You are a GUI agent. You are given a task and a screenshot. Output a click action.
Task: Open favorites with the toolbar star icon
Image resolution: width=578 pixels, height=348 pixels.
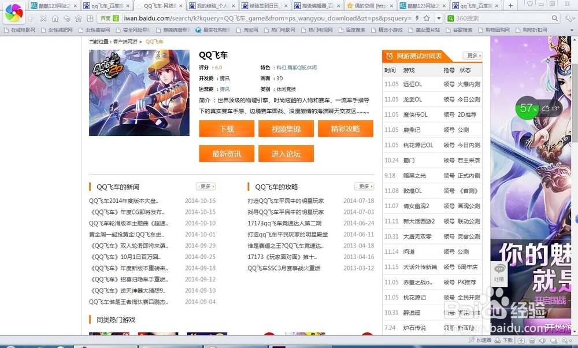(79, 18)
